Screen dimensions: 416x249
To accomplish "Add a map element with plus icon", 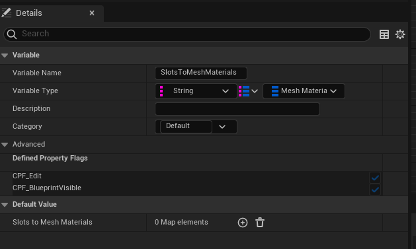I will pos(243,223).
